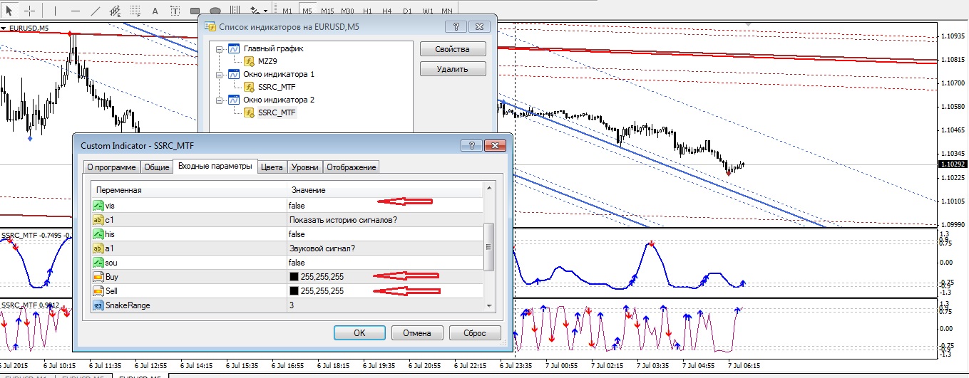This screenshot has height=378, width=969.
Task: Select the equidistant channel tool
Action: 116,11
